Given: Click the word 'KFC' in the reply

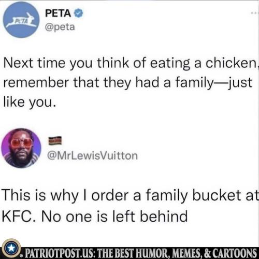Looking at the screenshot, I should 17,217.
